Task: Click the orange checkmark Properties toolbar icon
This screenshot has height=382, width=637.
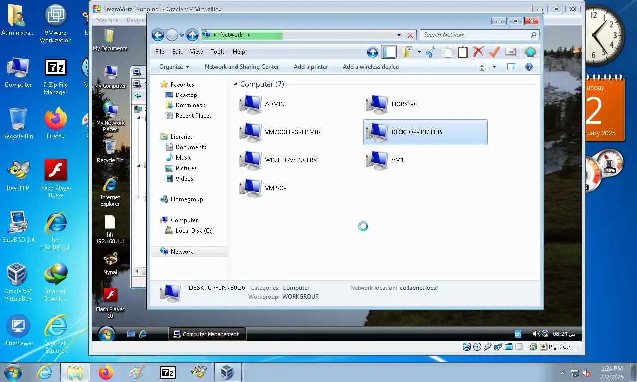Action: [494, 52]
